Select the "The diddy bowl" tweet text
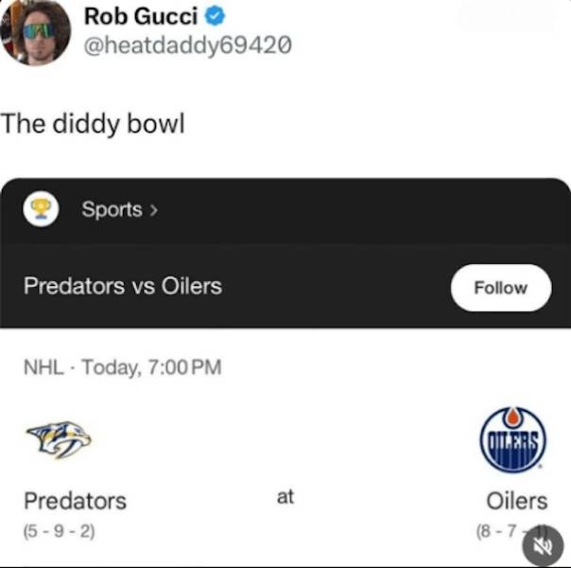 (x=92, y=123)
